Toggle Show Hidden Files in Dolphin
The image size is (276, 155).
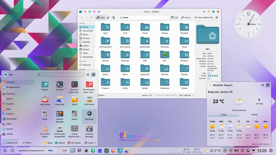pyautogui.click(x=204, y=18)
